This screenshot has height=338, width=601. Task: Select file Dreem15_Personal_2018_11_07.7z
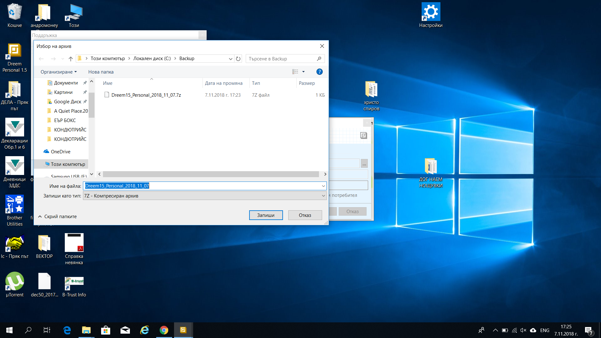point(146,95)
